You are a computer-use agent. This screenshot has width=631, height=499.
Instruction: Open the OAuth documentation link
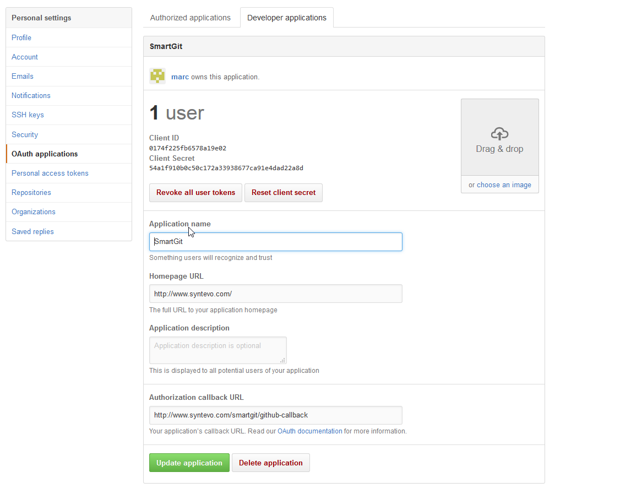click(x=310, y=431)
